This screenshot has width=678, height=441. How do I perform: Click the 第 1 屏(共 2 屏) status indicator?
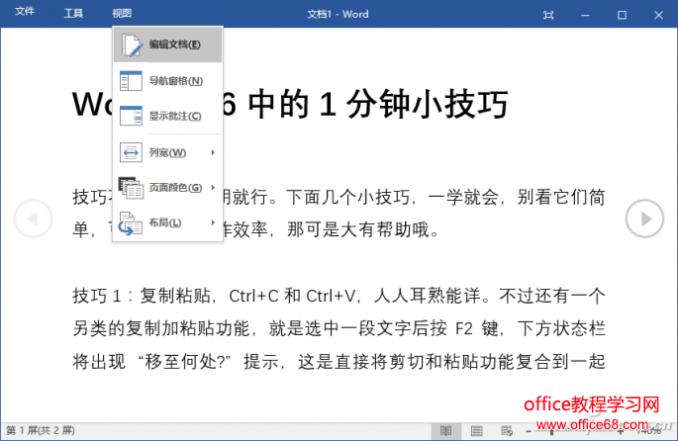pos(41,430)
